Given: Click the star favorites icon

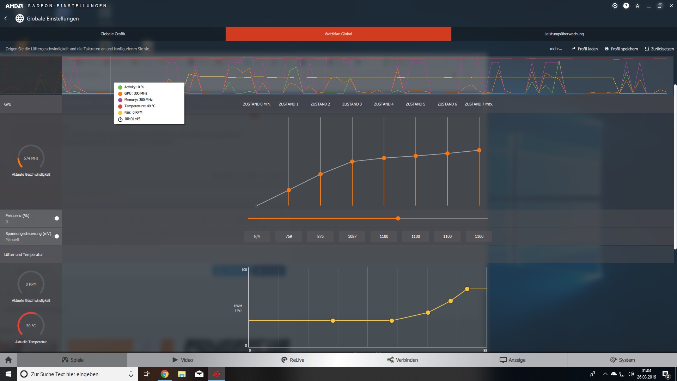Looking at the screenshot, I should pyautogui.click(x=638, y=6).
